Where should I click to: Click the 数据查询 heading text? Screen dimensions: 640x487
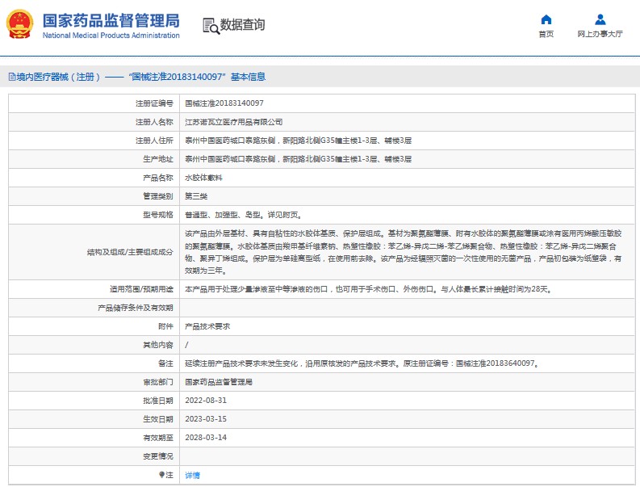point(242,24)
